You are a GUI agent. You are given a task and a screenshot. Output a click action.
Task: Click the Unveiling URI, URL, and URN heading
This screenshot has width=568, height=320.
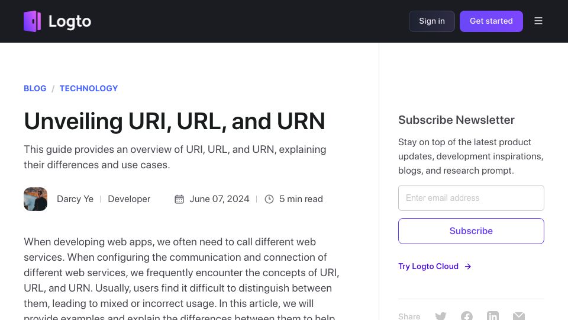point(174,121)
